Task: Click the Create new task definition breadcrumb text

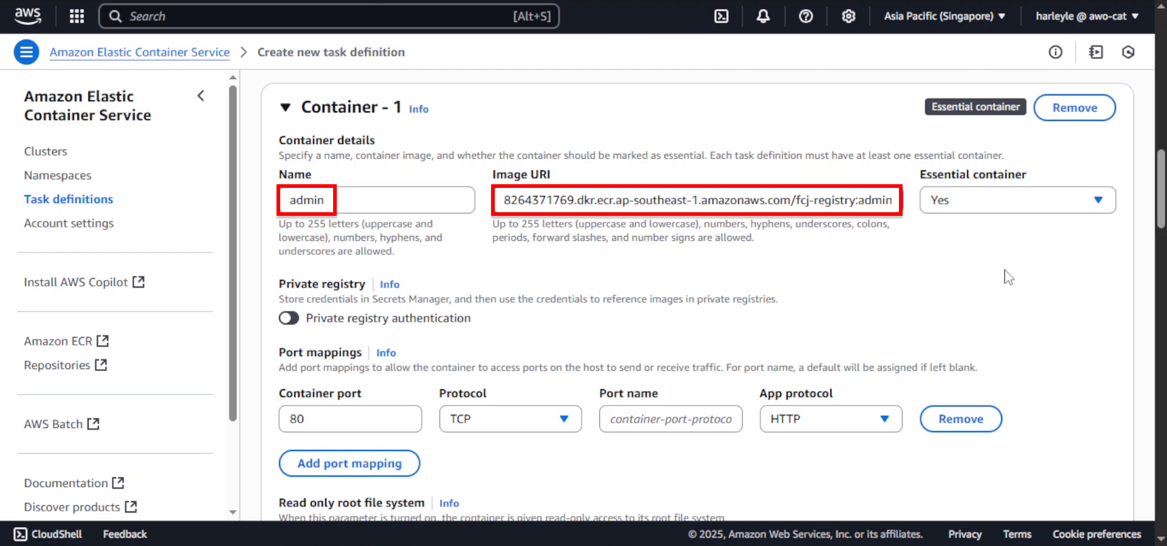Action: 331,52
